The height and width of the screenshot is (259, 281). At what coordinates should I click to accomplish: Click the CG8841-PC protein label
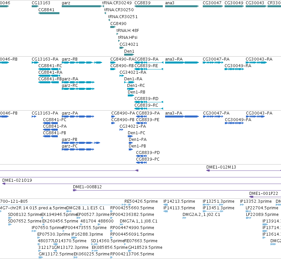[54, 120]
